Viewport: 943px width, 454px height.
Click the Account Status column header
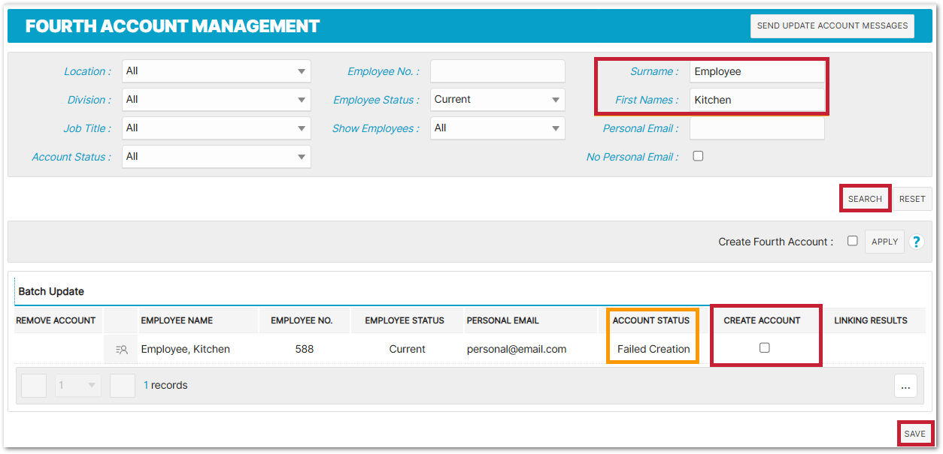tap(650, 320)
